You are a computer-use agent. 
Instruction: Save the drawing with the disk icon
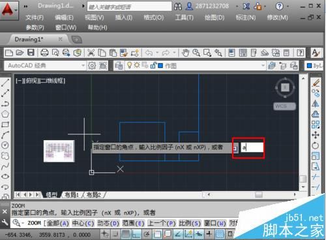[x=31, y=53]
